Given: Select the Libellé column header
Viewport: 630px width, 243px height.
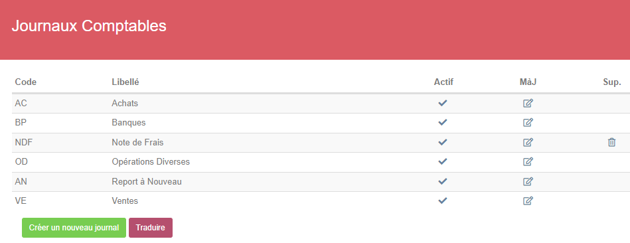Looking at the screenshot, I should click(125, 82).
